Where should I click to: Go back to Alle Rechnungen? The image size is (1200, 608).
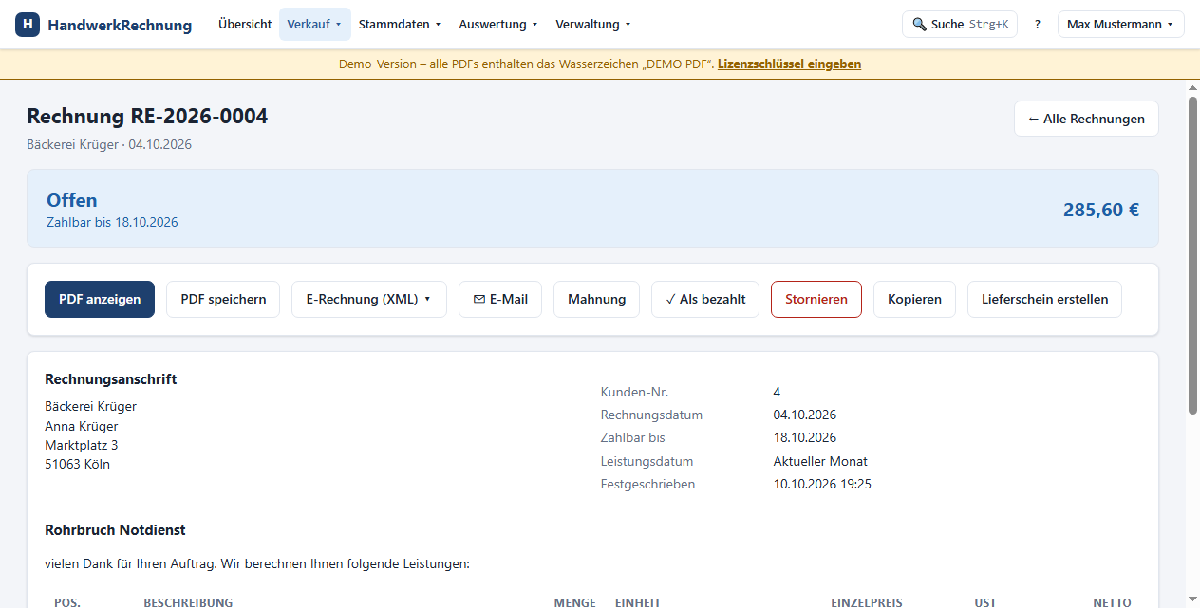(x=1086, y=119)
